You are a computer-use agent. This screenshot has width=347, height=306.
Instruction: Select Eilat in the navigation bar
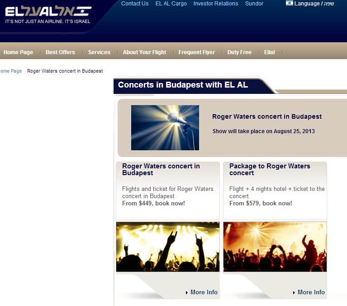pos(269,52)
